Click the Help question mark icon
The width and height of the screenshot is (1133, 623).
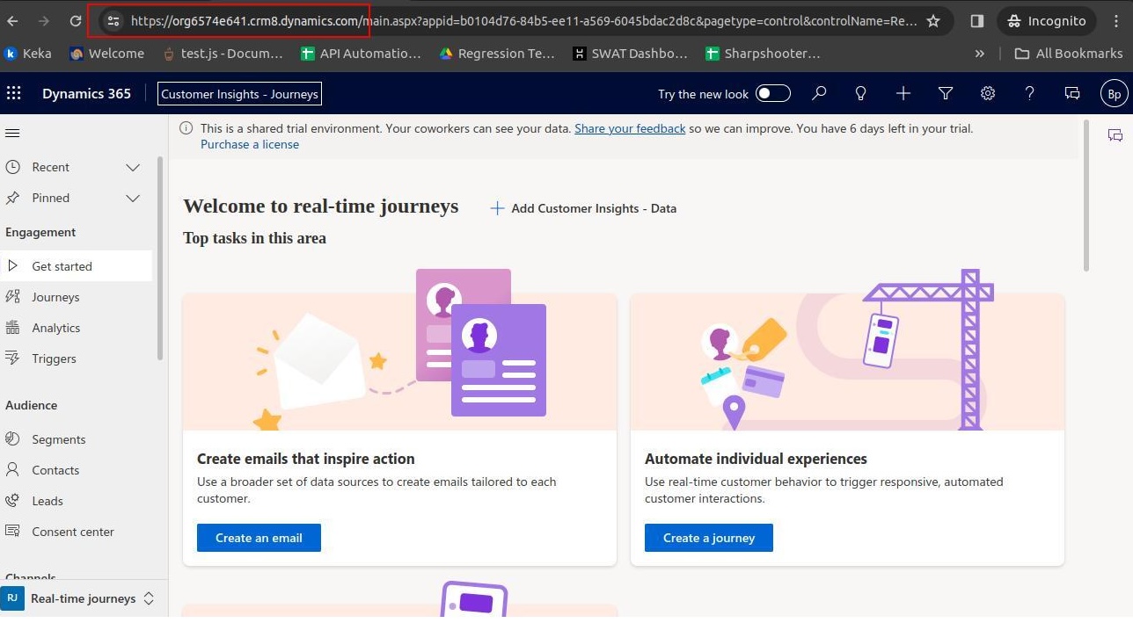tap(1030, 93)
